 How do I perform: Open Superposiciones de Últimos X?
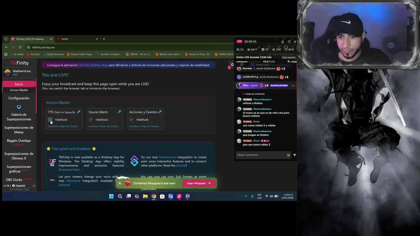19,156
